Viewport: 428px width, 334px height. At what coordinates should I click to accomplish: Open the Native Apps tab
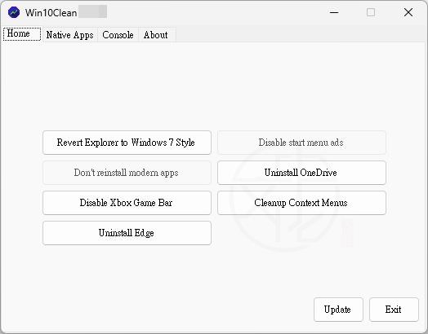pyautogui.click(x=70, y=35)
